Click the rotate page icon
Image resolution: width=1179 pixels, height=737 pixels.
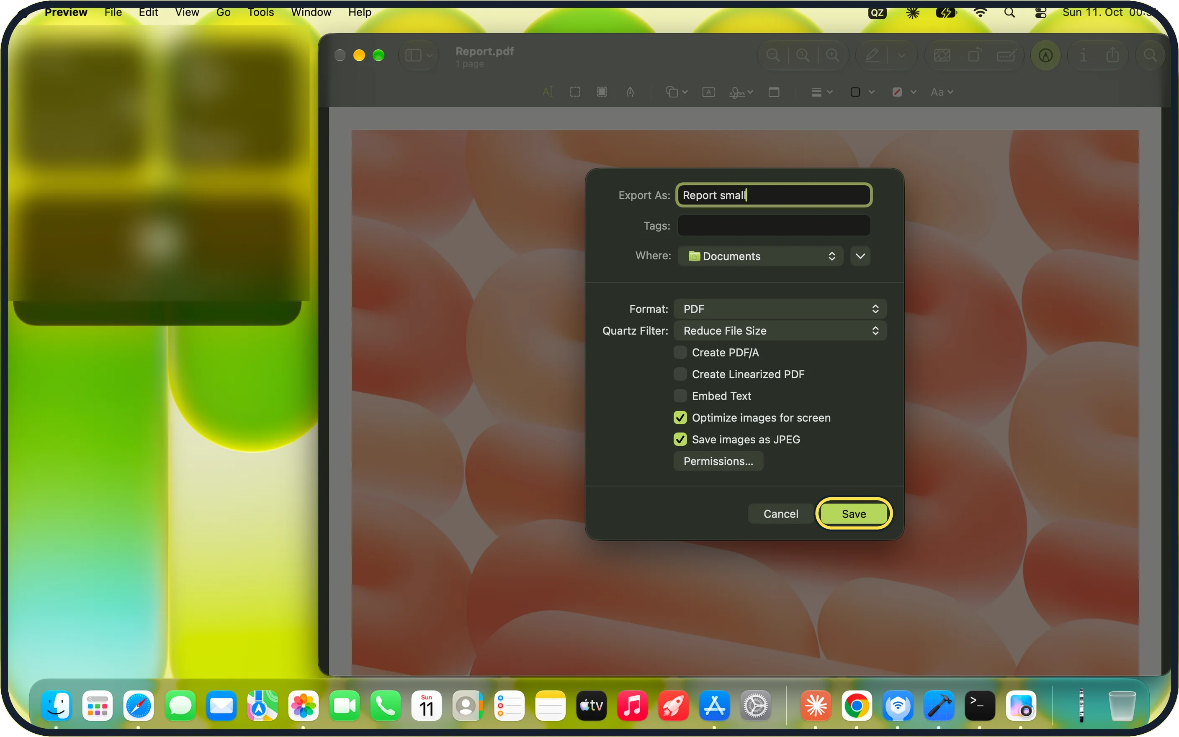click(x=974, y=55)
